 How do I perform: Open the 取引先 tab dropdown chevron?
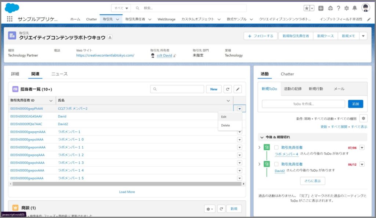117,19
